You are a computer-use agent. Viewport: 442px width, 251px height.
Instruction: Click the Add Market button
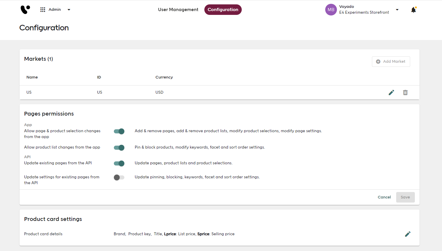point(391,62)
